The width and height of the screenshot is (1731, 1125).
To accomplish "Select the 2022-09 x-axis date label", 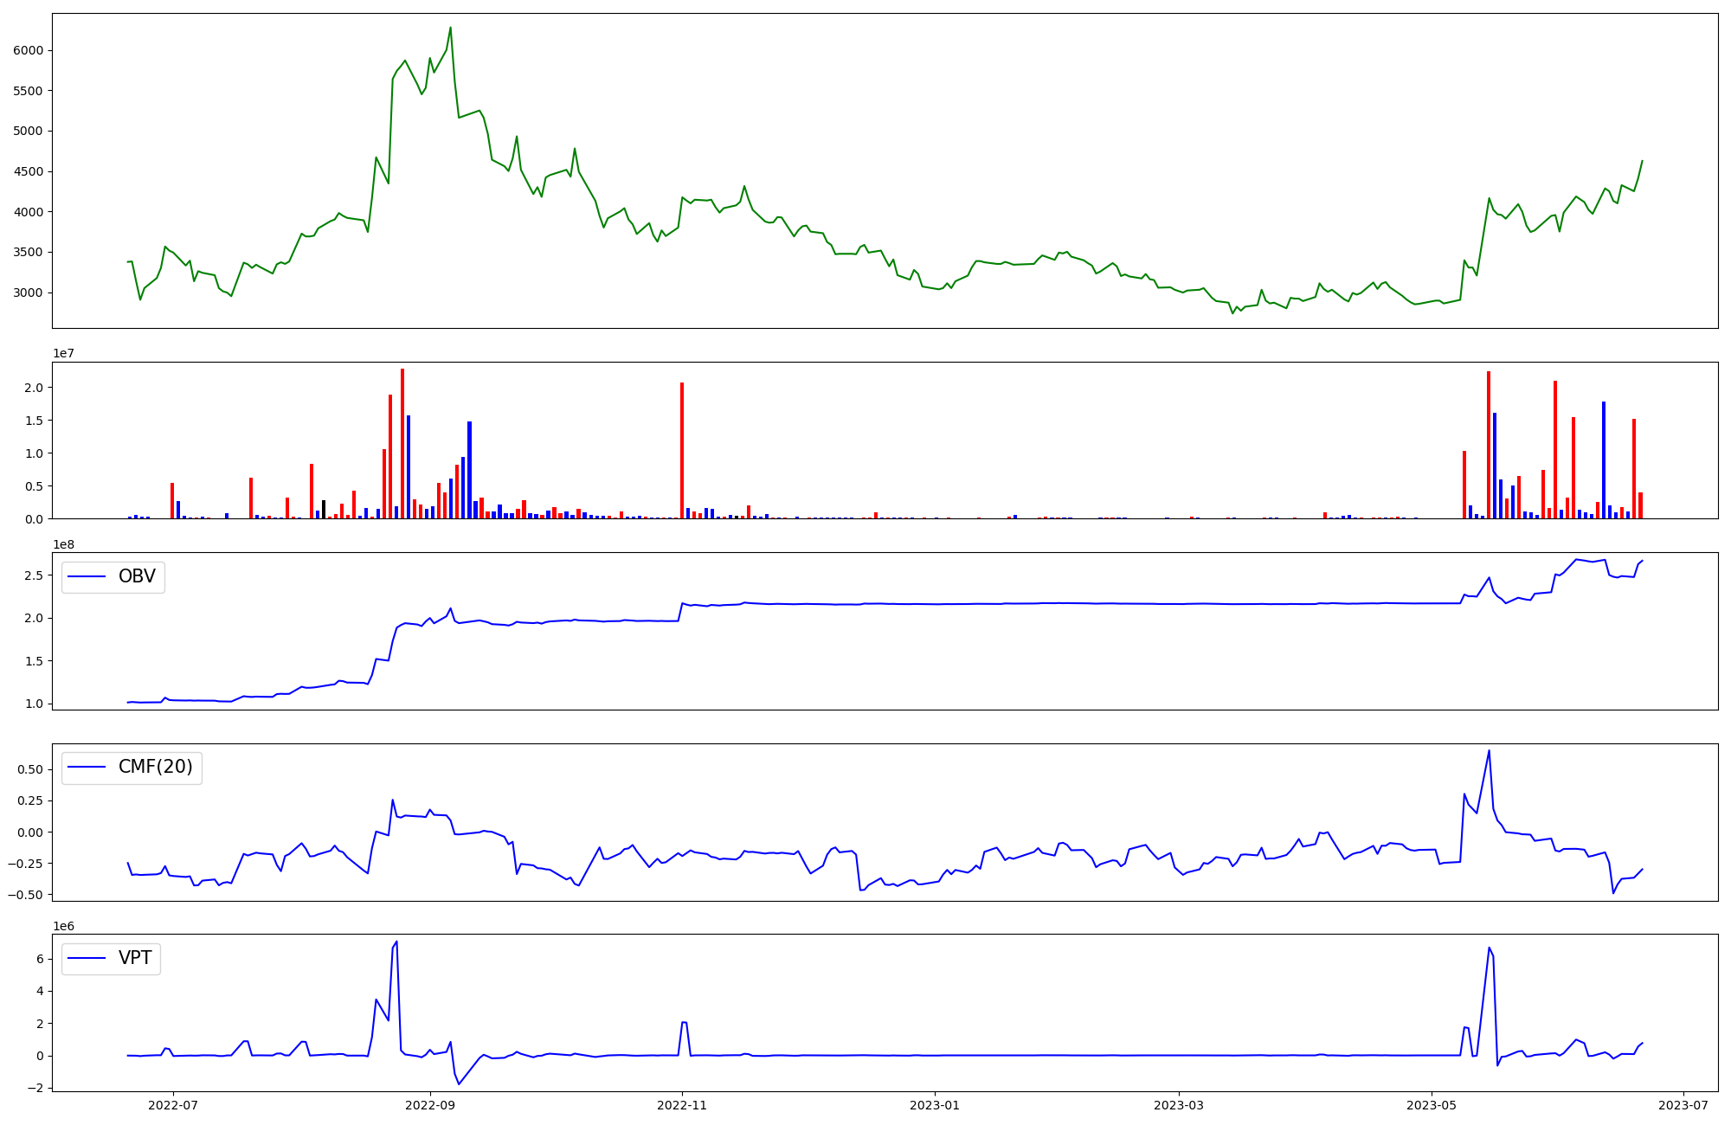I will (x=429, y=1105).
